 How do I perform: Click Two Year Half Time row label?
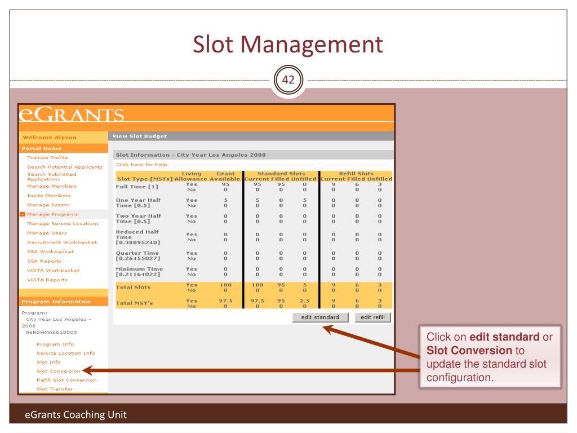pos(139,219)
